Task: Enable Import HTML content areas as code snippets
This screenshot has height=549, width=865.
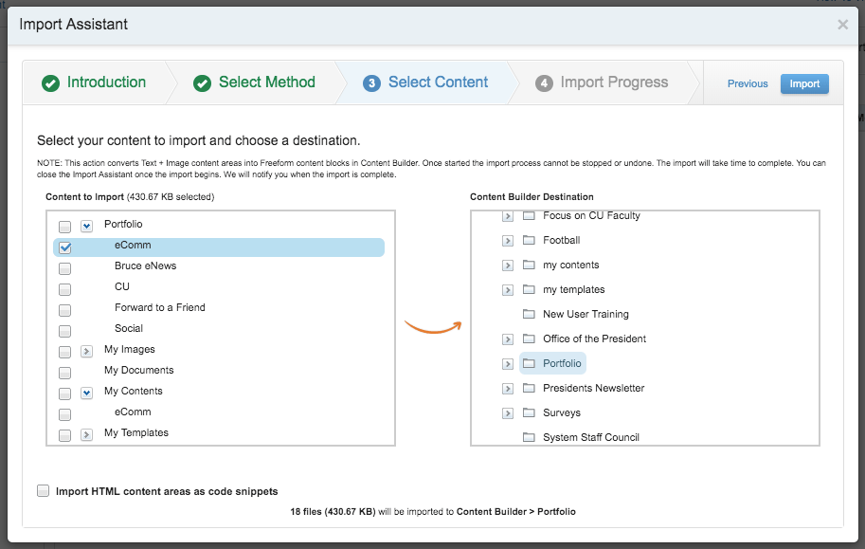Action: tap(43, 490)
